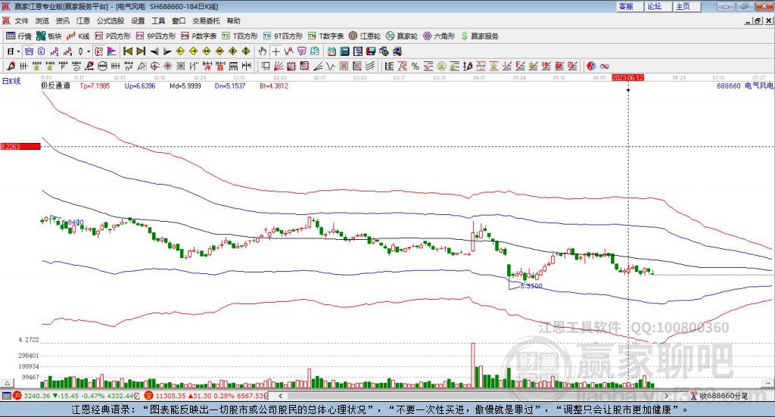
Task: Open the 工具 menu
Action: pyautogui.click(x=158, y=20)
